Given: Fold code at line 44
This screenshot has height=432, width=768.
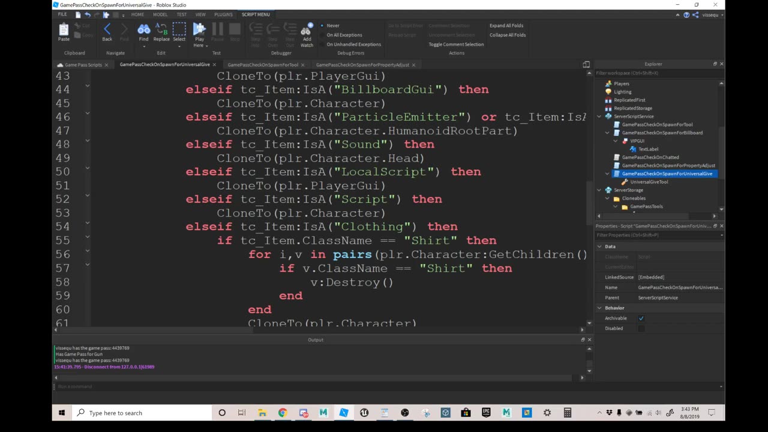Looking at the screenshot, I should click(x=88, y=86).
